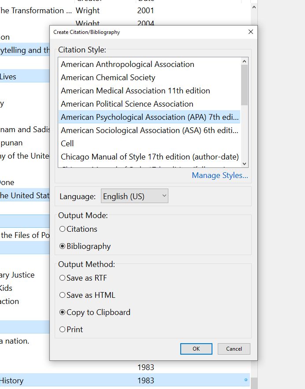Viewport: 305px width, 389px height.
Task: Select Citations output mode
Action: coord(78,229)
